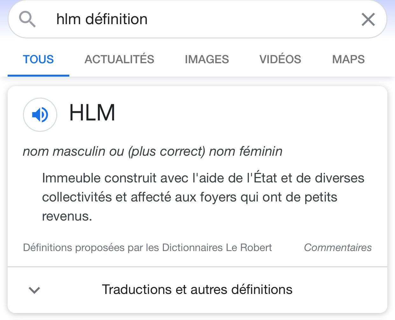395x320 pixels.
Task: Expand the chevron arrow below definition
Action: point(34,290)
